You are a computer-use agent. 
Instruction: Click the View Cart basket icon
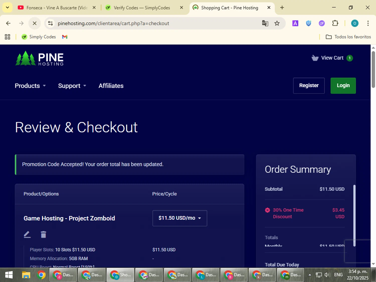point(315,58)
